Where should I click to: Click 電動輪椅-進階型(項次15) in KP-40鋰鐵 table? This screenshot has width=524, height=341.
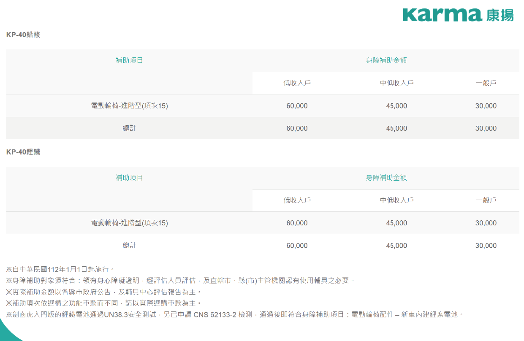(129, 223)
